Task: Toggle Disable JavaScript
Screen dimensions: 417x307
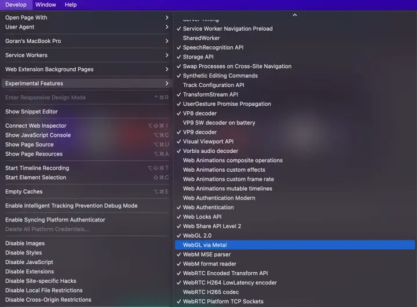Action: pos(87,262)
